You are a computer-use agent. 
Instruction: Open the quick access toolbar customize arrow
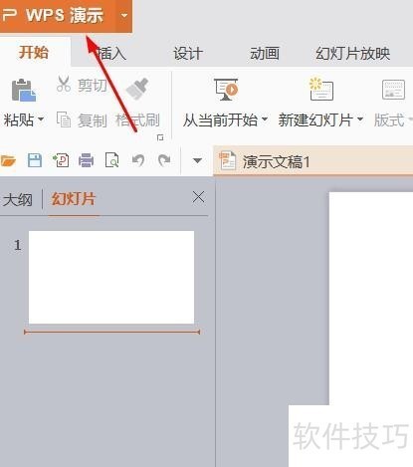(197, 161)
